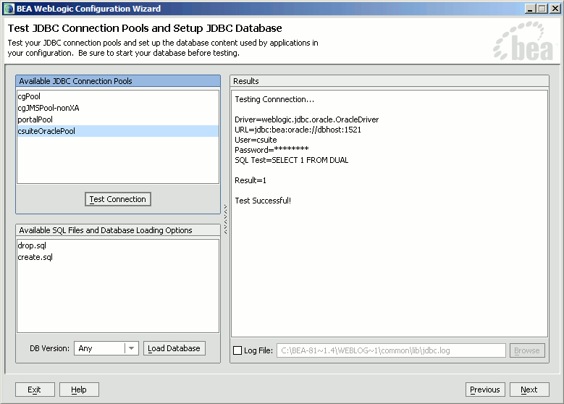The height and width of the screenshot is (404, 564).
Task: Minimize the Configuration Wizard window
Action: coord(530,9)
